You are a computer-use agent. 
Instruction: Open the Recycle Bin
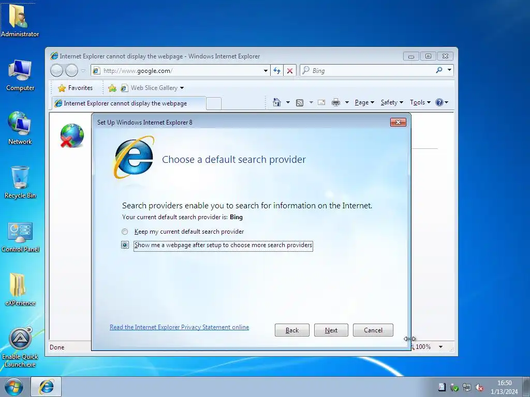[20, 182]
